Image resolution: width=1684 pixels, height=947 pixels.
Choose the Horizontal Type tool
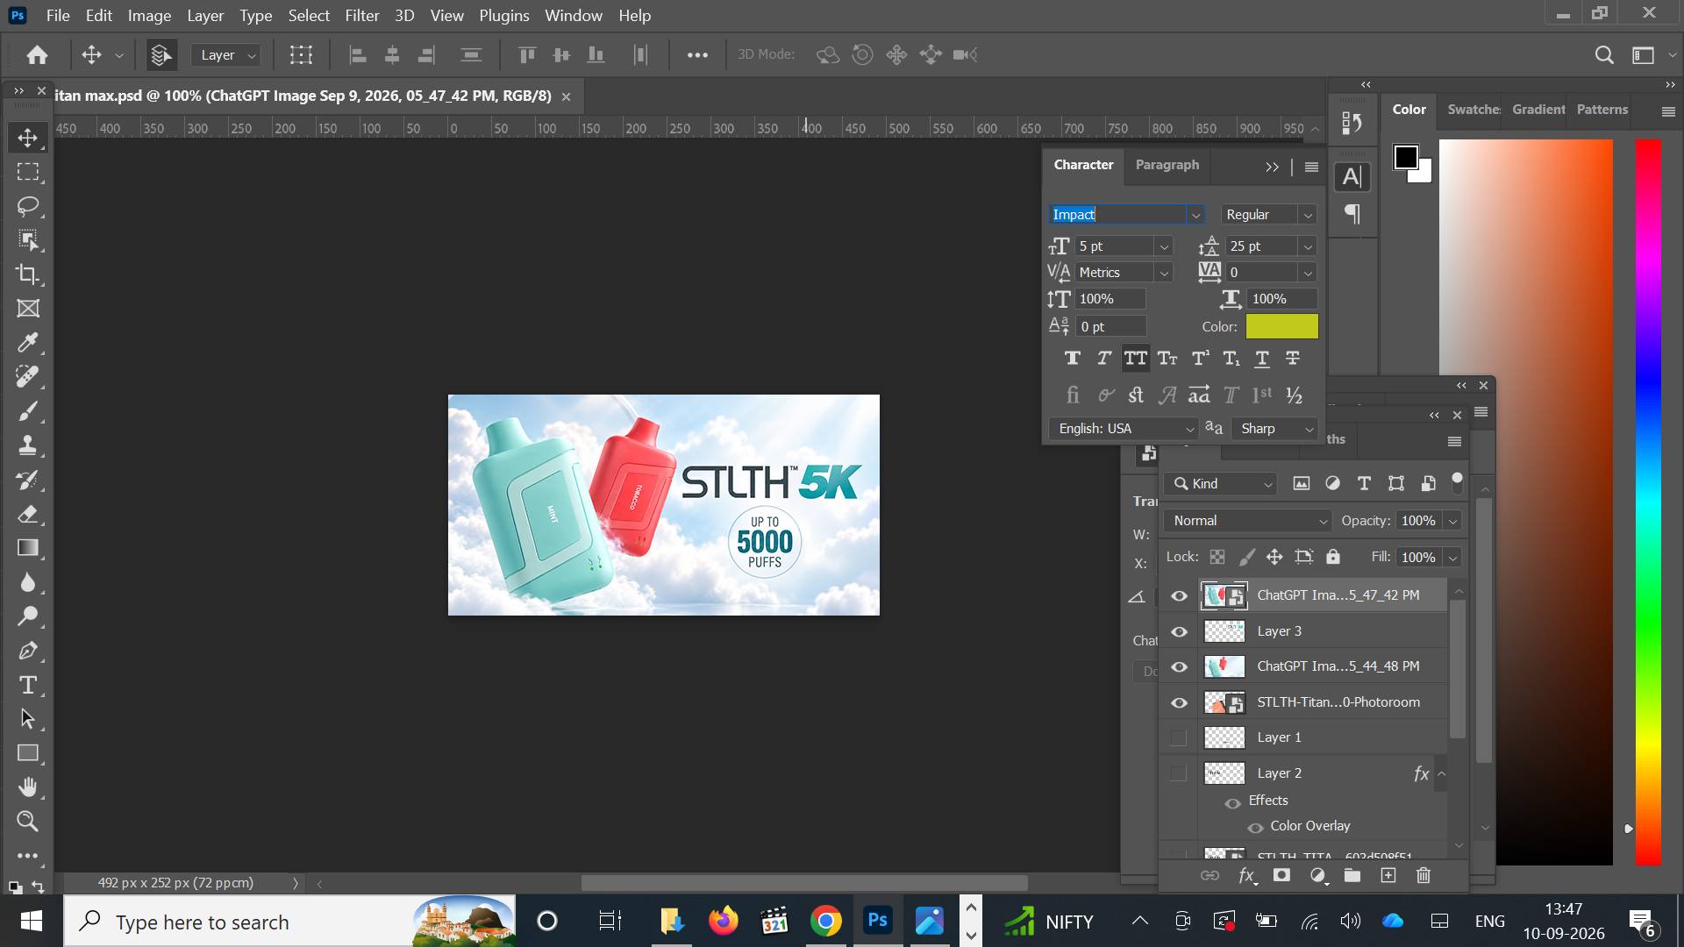pyautogui.click(x=28, y=685)
